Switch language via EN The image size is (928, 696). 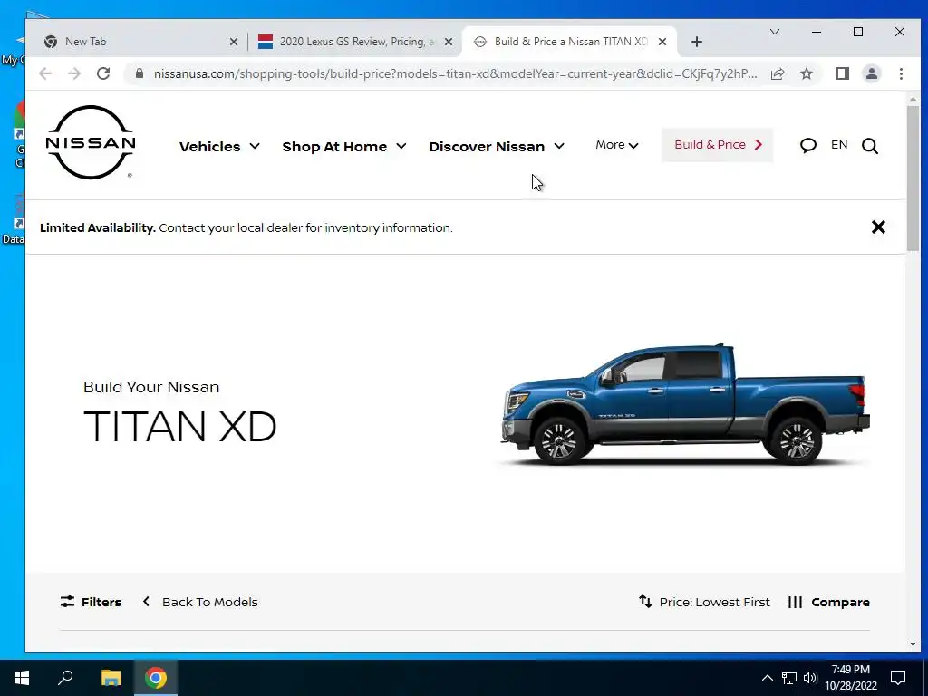(838, 145)
